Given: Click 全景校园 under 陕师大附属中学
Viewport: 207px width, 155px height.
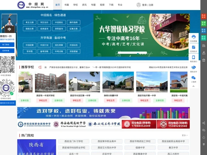Looking at the screenshot, I should click(x=126, y=100).
